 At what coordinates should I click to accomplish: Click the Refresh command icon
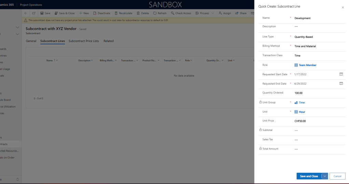click(x=155, y=13)
